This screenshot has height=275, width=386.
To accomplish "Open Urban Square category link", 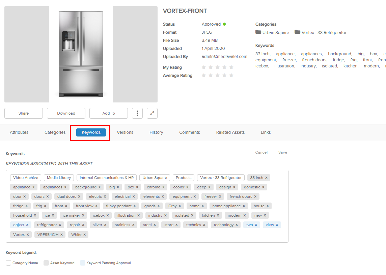I will [x=276, y=32].
